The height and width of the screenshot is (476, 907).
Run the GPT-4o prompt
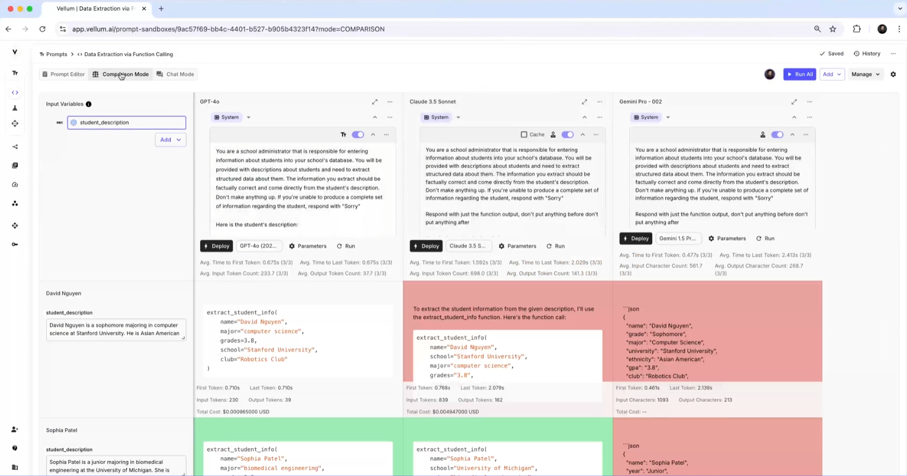coord(345,246)
